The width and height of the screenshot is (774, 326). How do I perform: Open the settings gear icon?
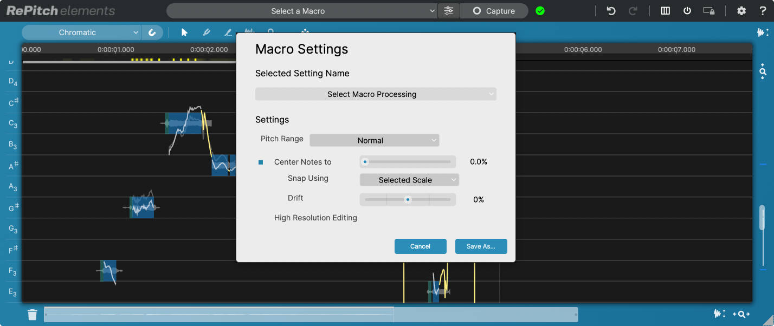click(x=741, y=11)
